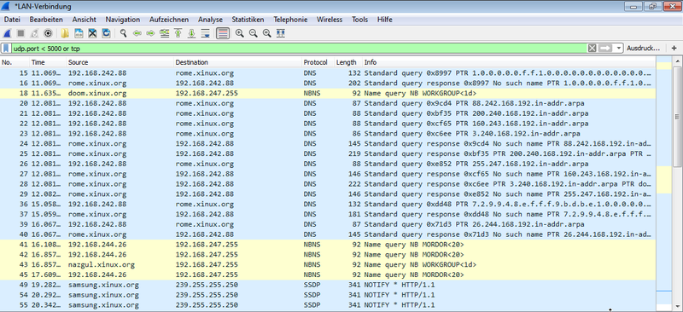
Task: Sort by the Destination column header
Action: tap(237, 63)
